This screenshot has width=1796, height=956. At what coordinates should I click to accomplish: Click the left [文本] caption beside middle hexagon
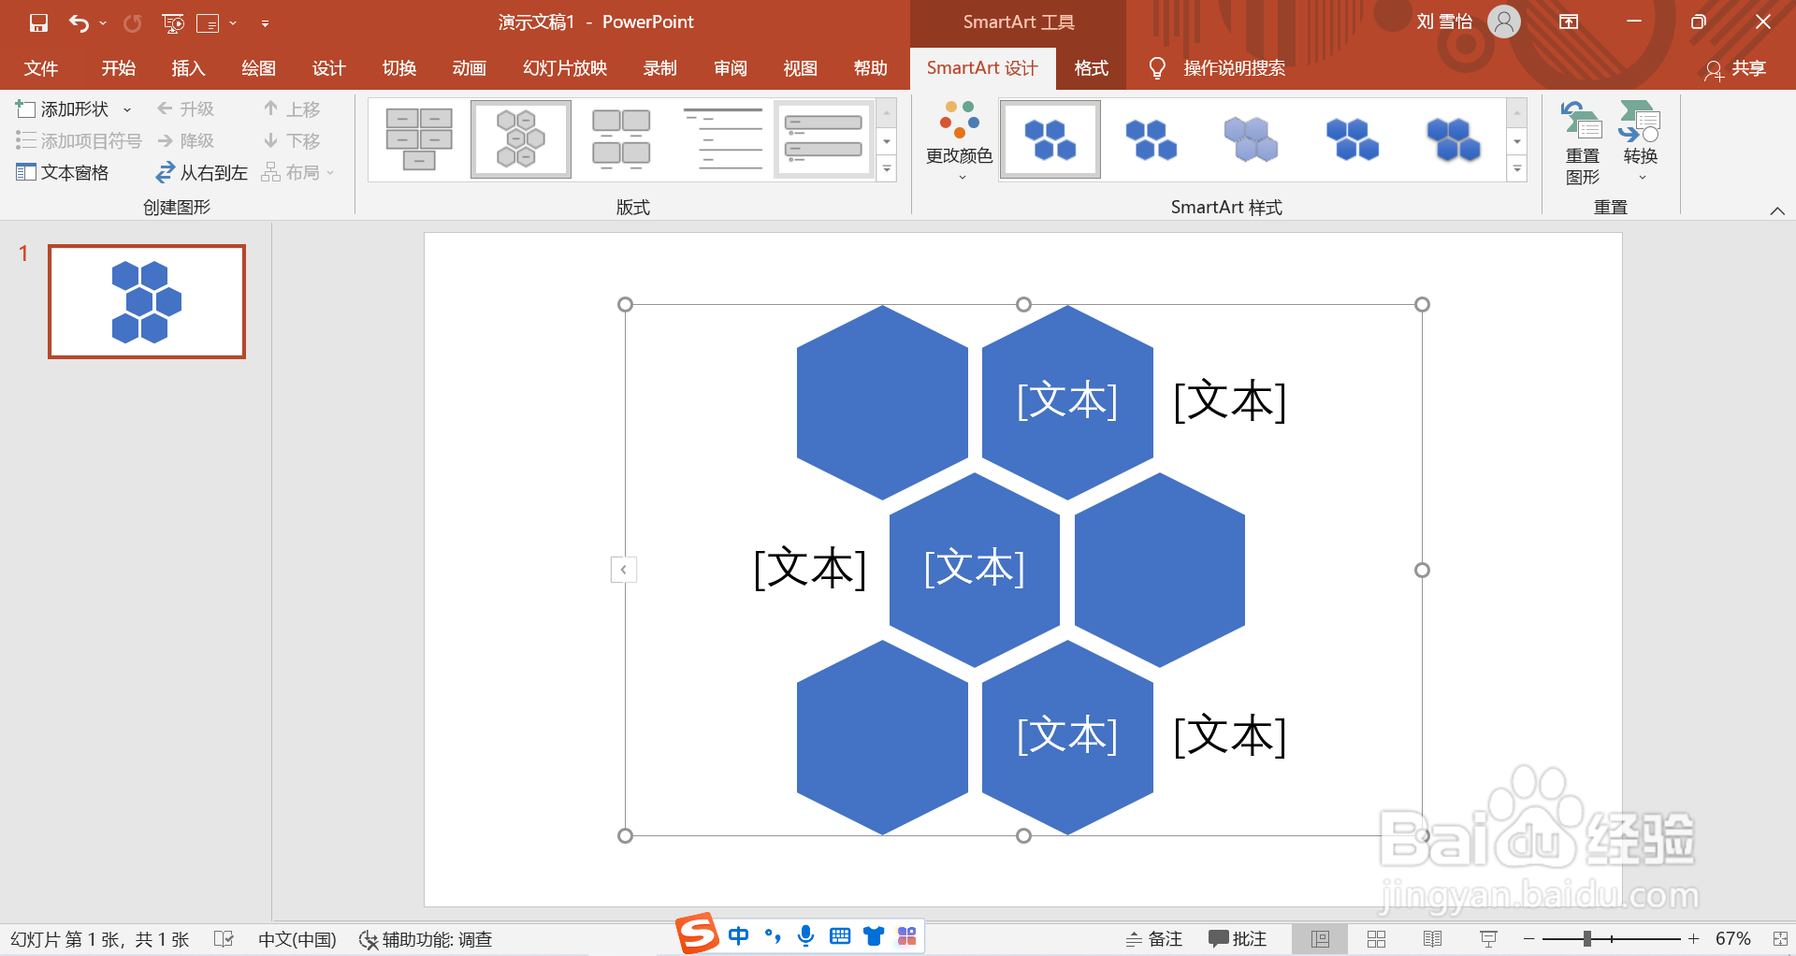(x=810, y=569)
